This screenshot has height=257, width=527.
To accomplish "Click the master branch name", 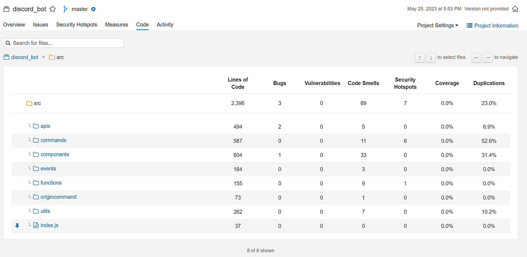I will (x=79, y=9).
